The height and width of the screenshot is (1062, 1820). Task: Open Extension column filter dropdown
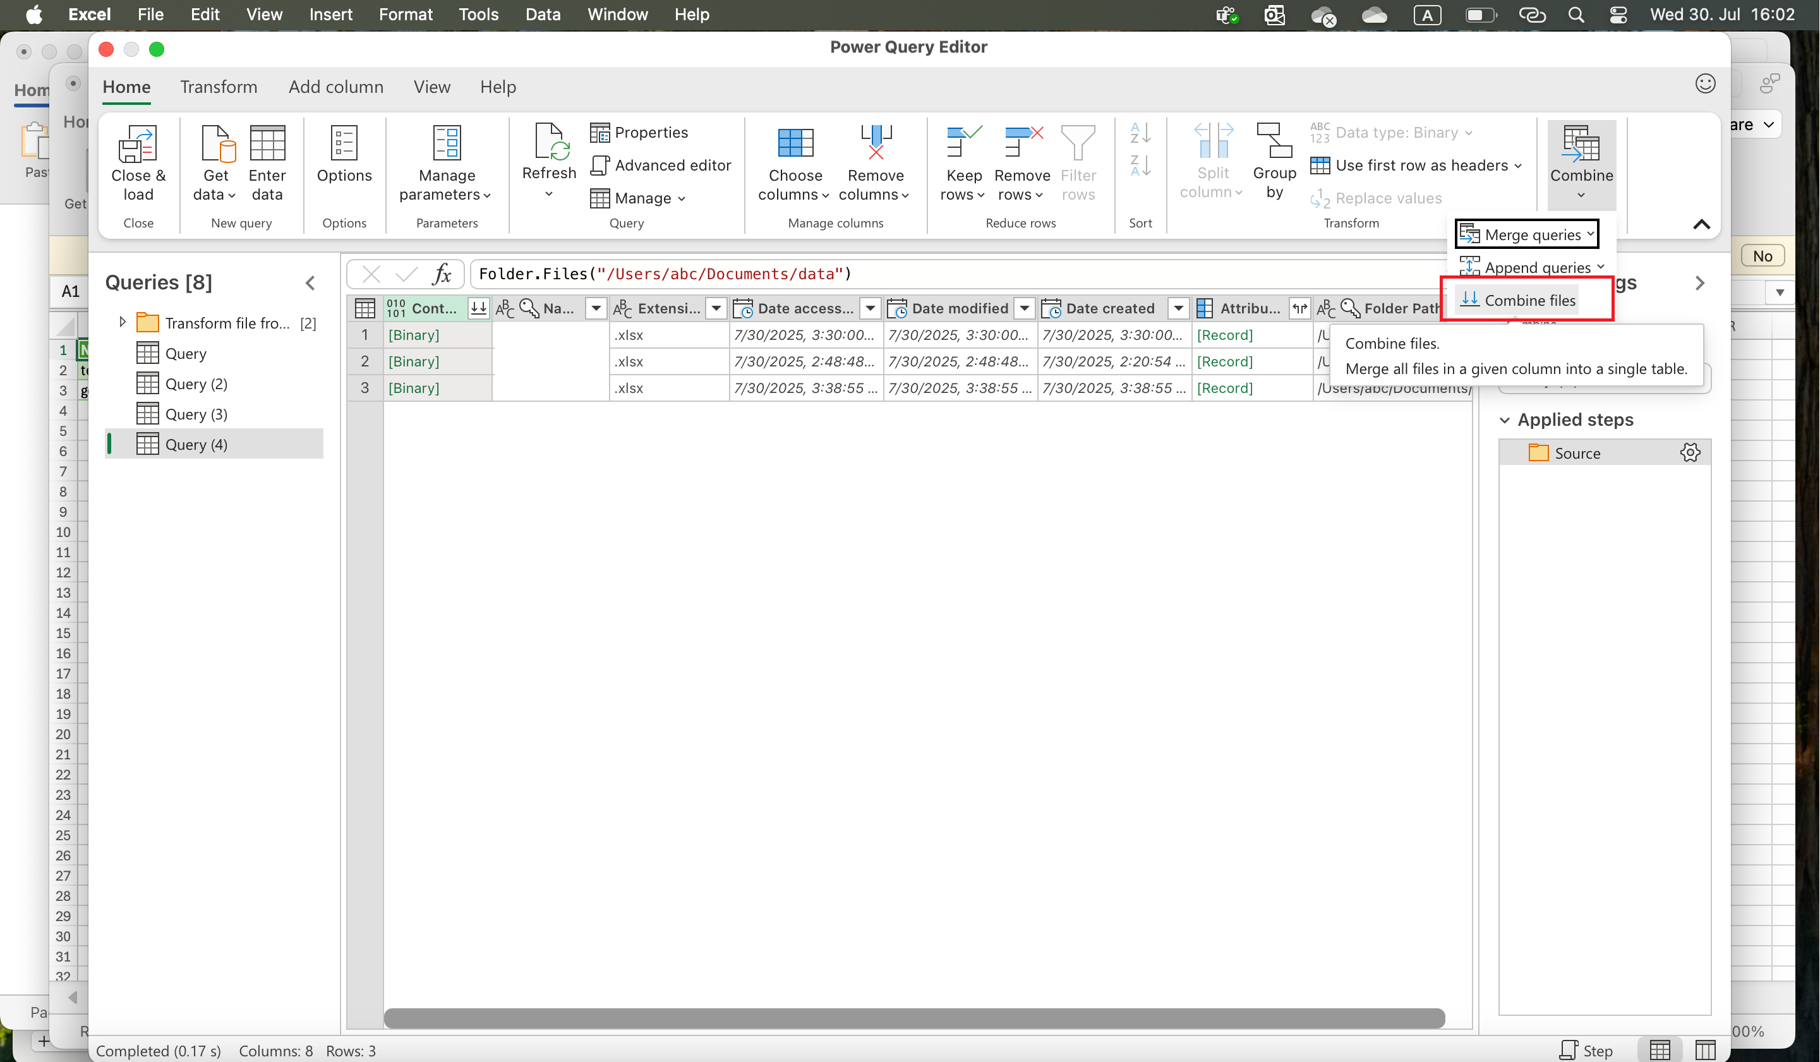point(716,308)
